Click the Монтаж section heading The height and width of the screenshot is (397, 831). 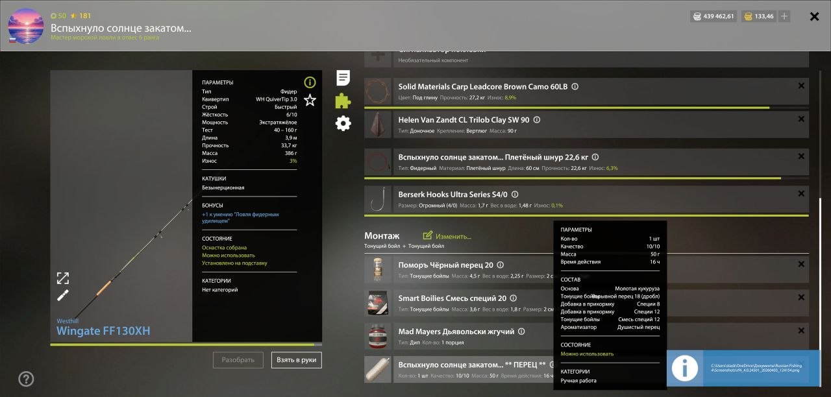[382, 236]
